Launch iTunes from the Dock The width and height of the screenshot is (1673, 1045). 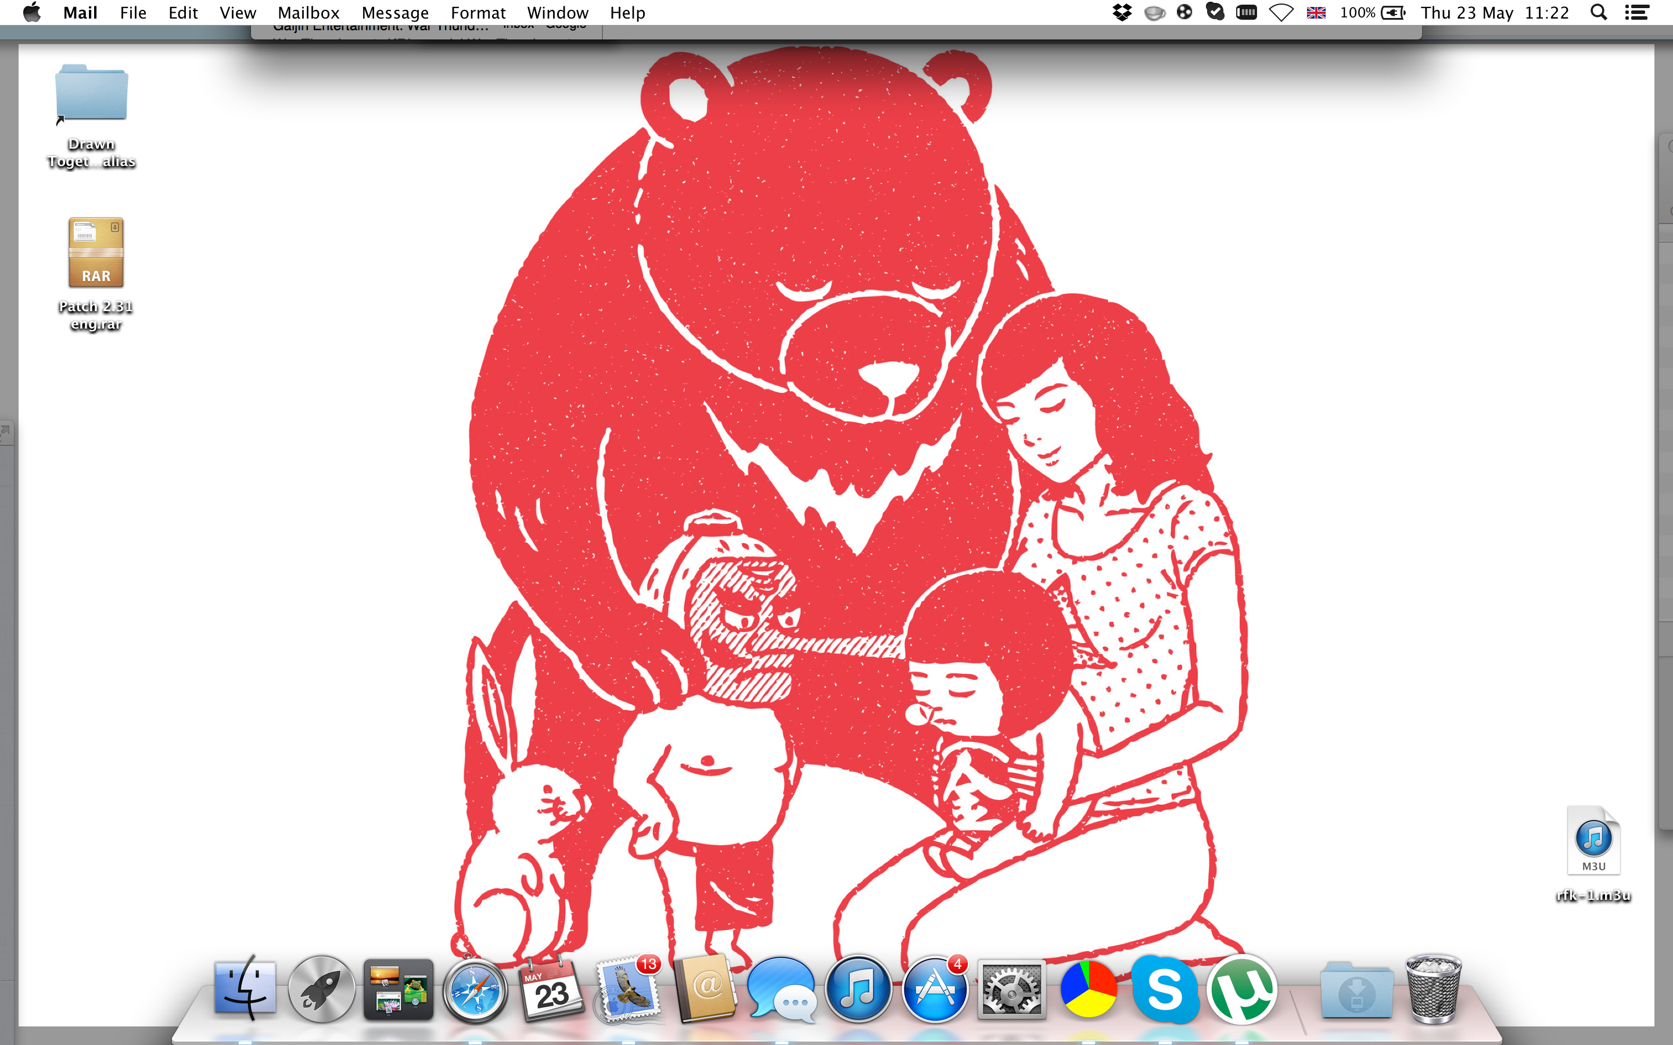(x=859, y=990)
